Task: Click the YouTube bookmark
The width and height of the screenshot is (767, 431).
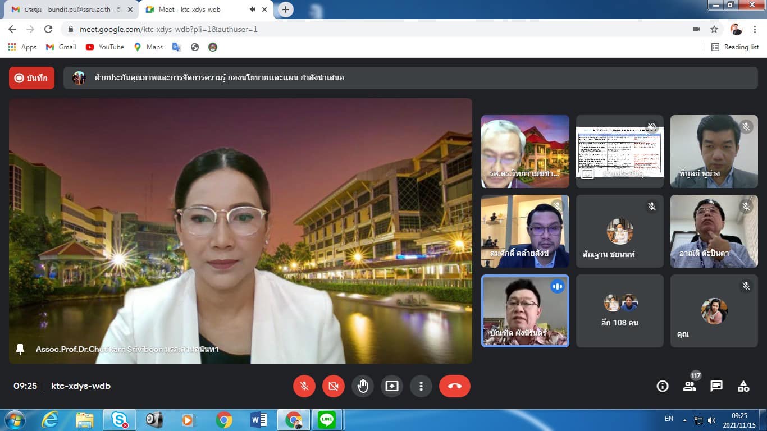Action: coord(105,47)
